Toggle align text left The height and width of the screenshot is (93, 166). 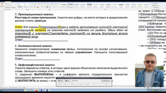tap(41, 7)
